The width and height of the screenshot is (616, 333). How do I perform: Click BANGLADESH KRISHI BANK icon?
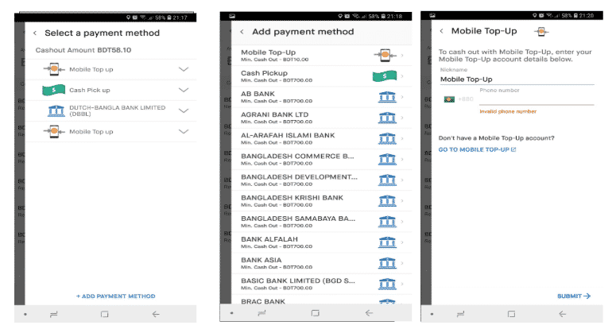pos(387,200)
